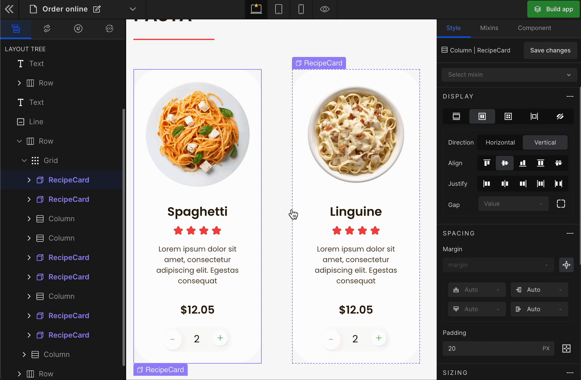
Task: Set direction to Horizontal
Action: click(x=500, y=142)
